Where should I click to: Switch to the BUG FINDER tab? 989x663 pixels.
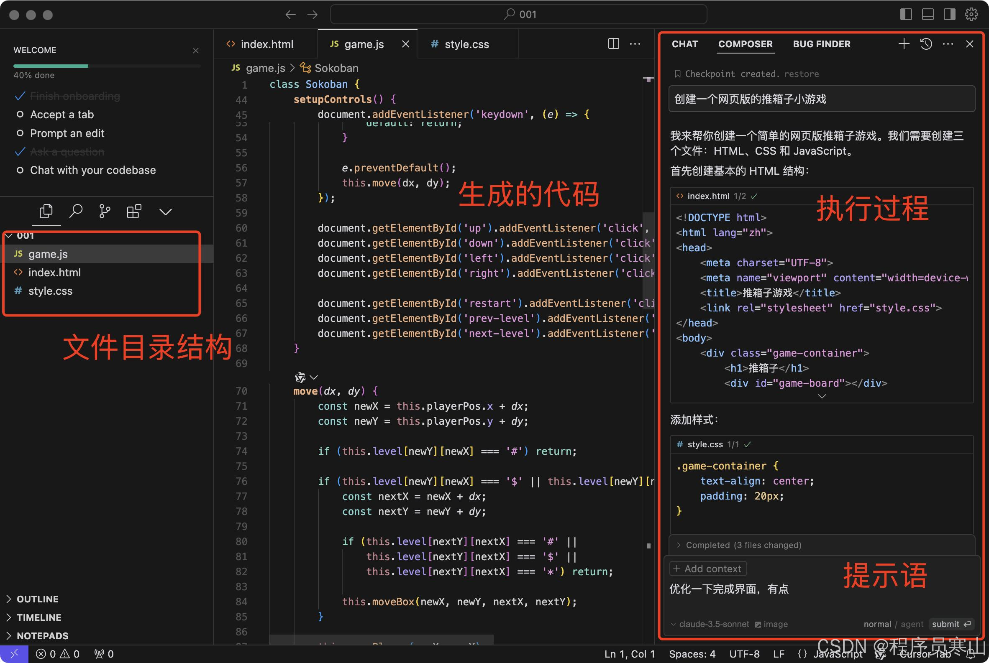pyautogui.click(x=821, y=44)
